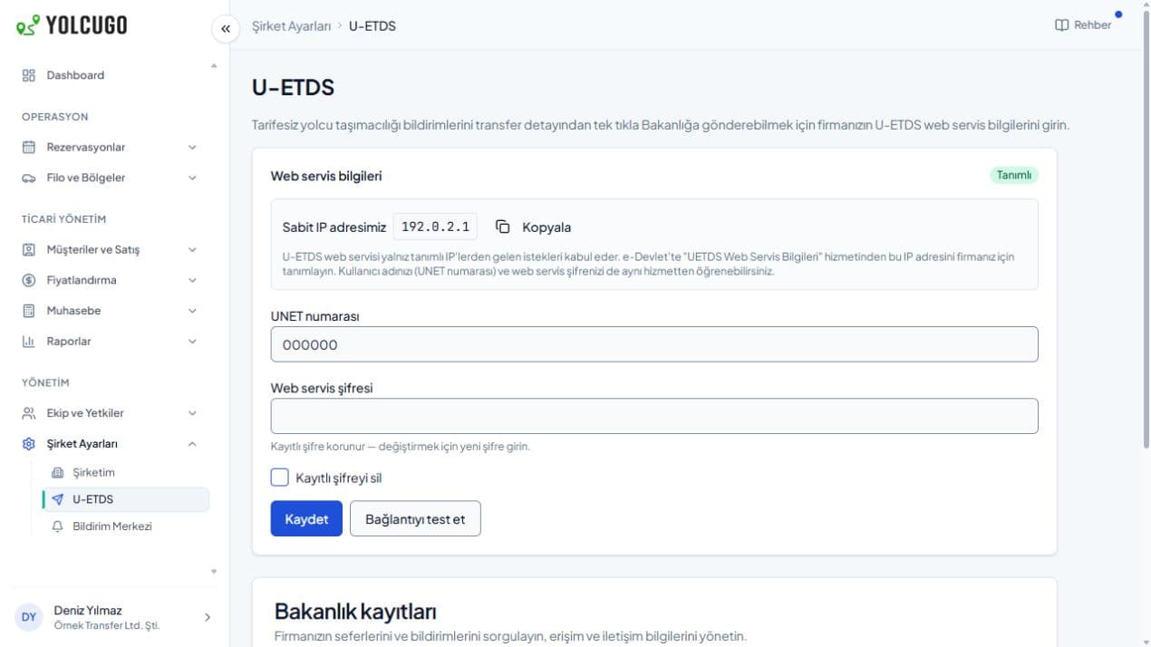The height and width of the screenshot is (647, 1151).
Task: Expand the Rezervasyonlar menu chevron
Action: (192, 147)
